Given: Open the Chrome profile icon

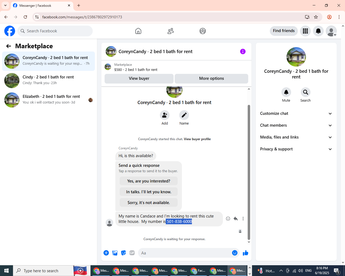Looking at the screenshot, I should pos(329,17).
